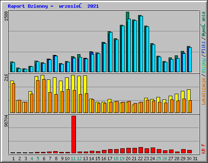Click the day 21 axis label
208x163 pixels.
point(134,159)
